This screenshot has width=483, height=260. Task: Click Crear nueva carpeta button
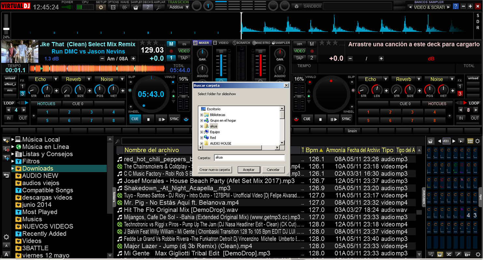click(x=215, y=170)
